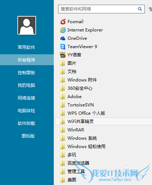Open the TeamViewer 9 text entry
The height and width of the screenshot is (185, 152).
point(82,47)
